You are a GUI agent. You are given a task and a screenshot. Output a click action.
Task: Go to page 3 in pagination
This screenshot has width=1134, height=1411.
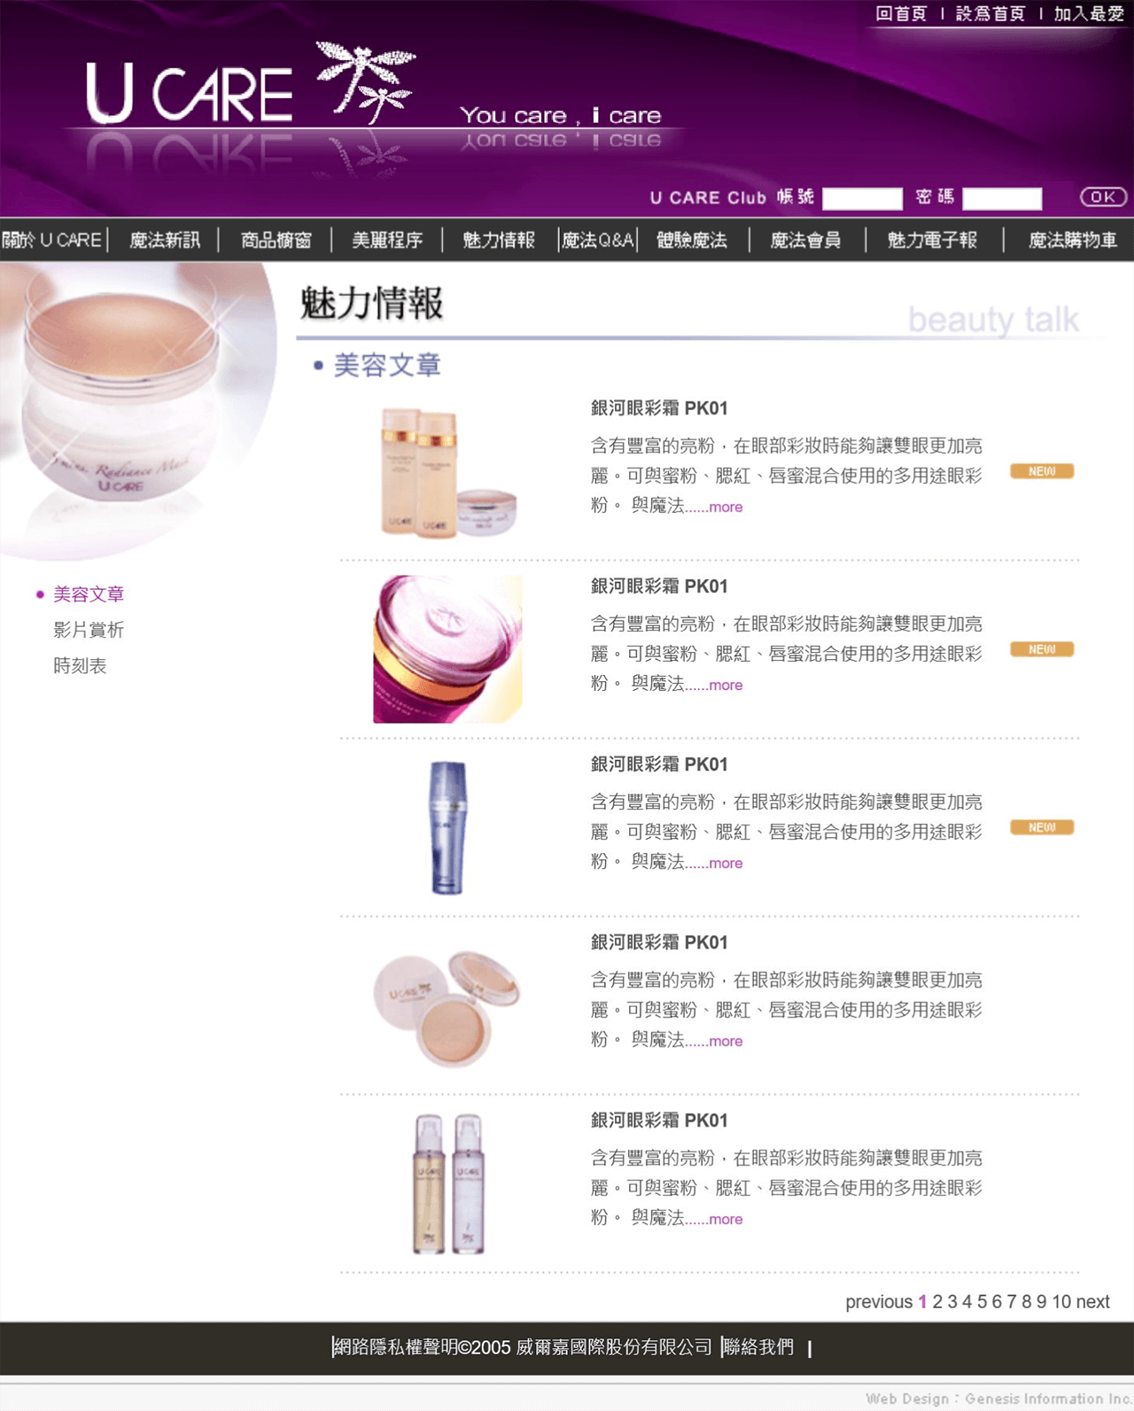(x=952, y=1302)
